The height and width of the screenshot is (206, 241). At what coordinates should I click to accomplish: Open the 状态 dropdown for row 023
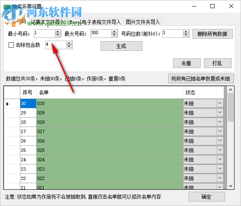point(220,169)
